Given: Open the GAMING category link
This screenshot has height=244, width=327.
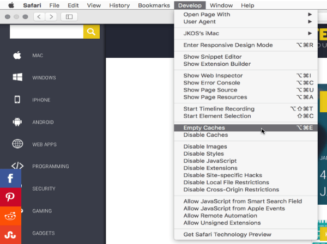Looking at the screenshot, I should click(x=42, y=211).
